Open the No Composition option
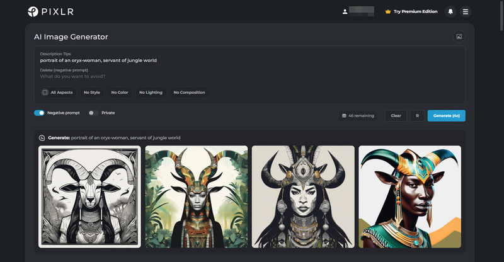The image size is (504, 262). (190, 92)
